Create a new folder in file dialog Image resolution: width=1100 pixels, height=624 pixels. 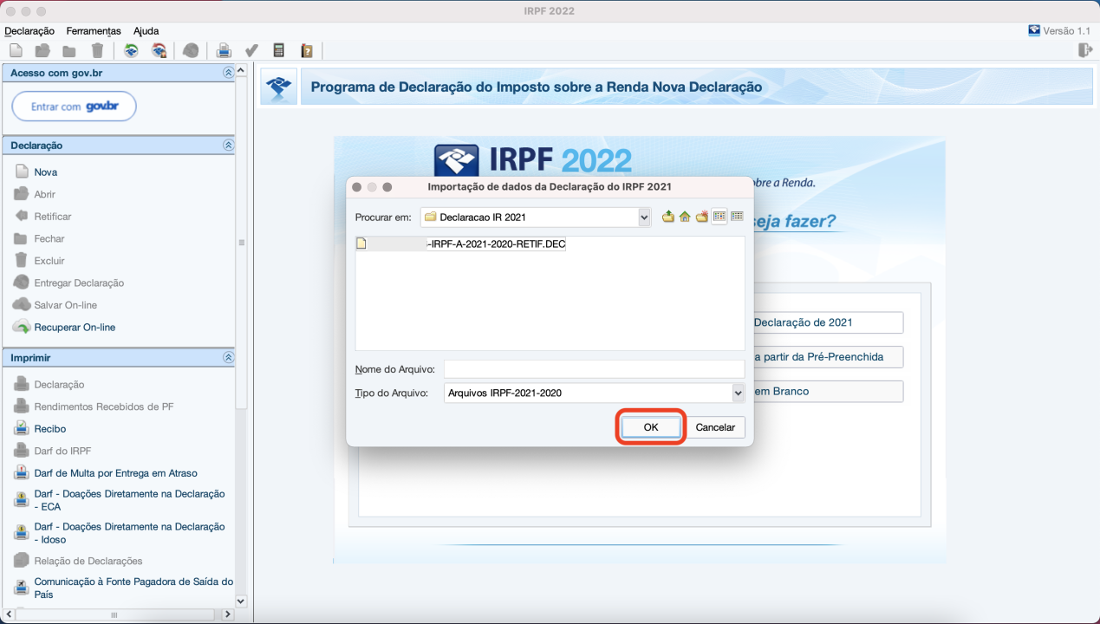[x=702, y=217]
